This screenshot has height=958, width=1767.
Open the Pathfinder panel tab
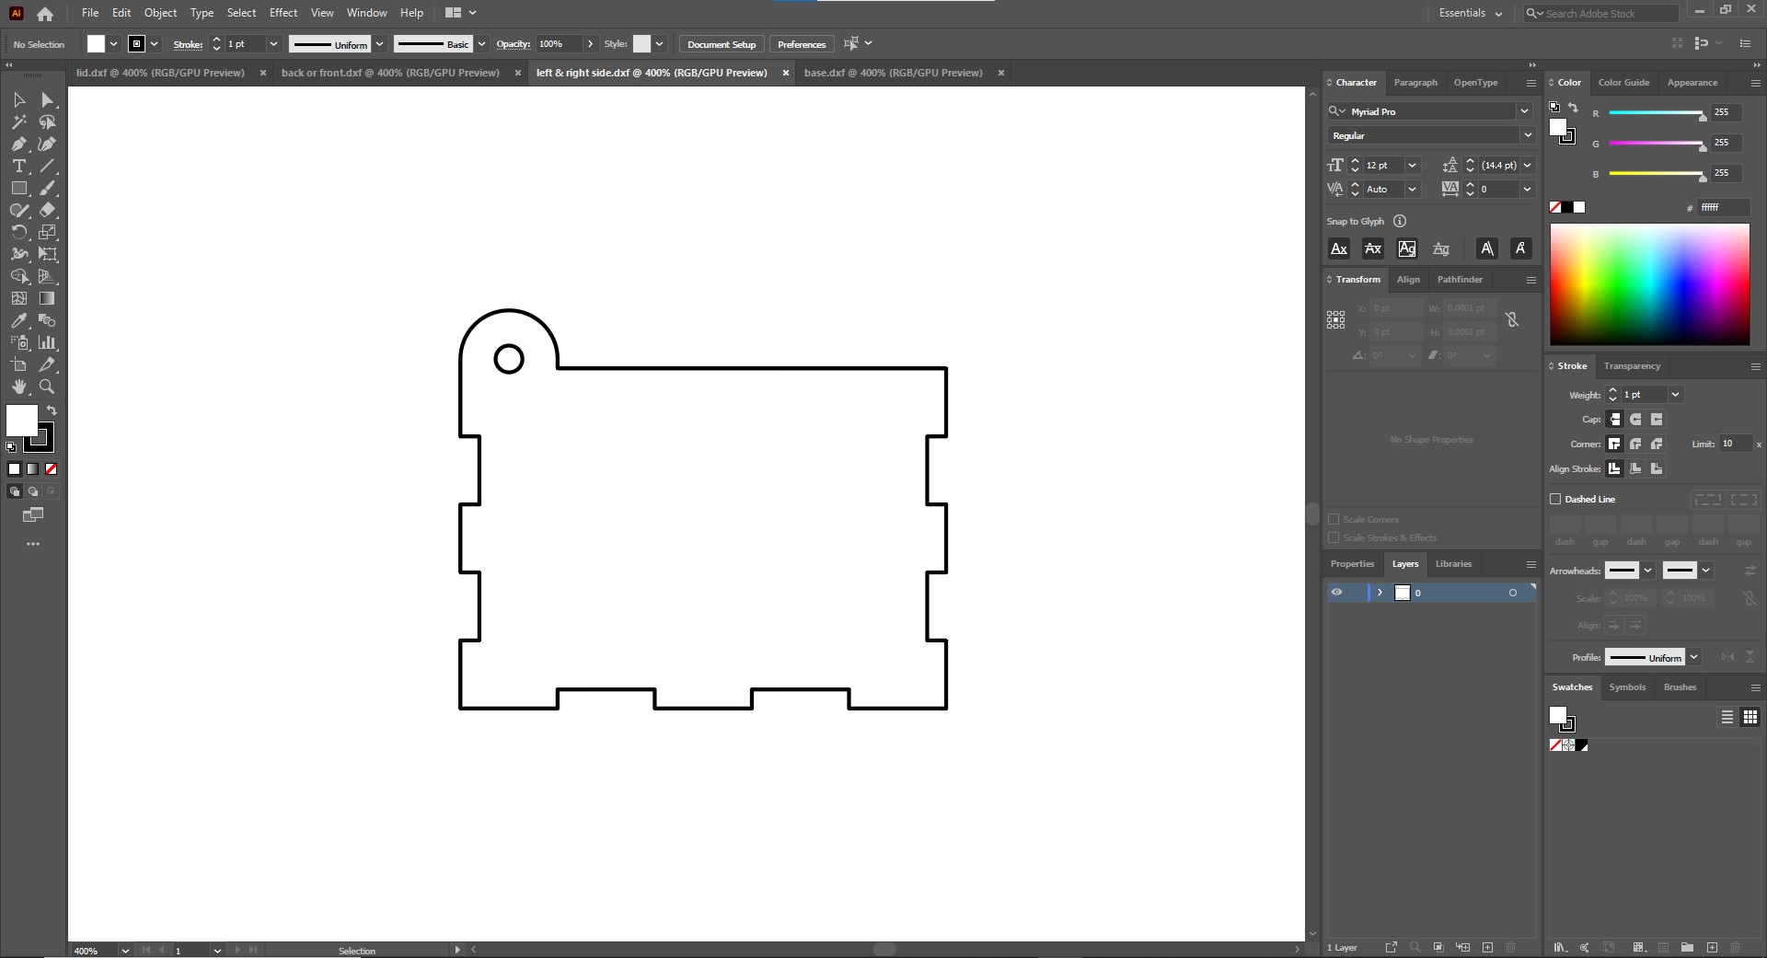tap(1460, 280)
